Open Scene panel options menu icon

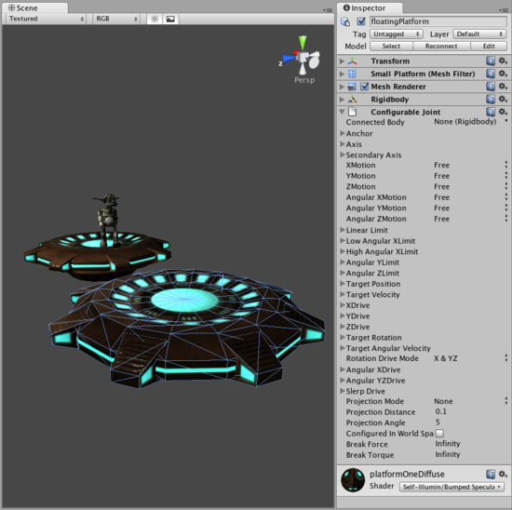coord(328,10)
